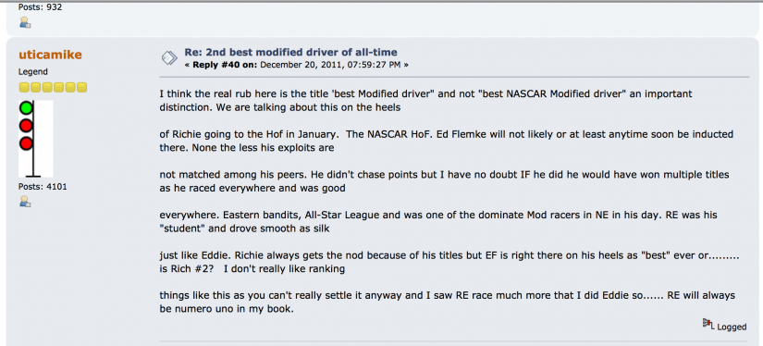
Task: Click the Logged IP icon
Action: click(x=708, y=324)
